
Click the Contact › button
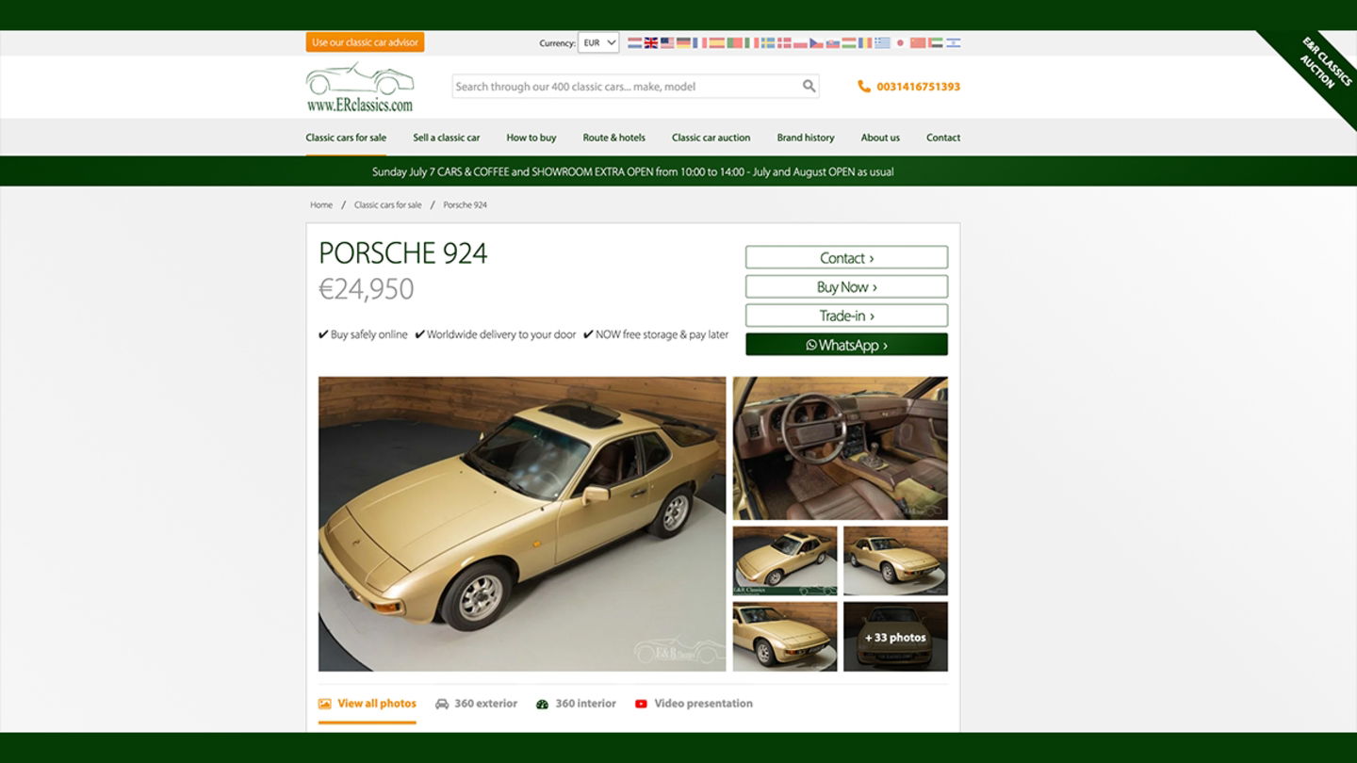(846, 257)
